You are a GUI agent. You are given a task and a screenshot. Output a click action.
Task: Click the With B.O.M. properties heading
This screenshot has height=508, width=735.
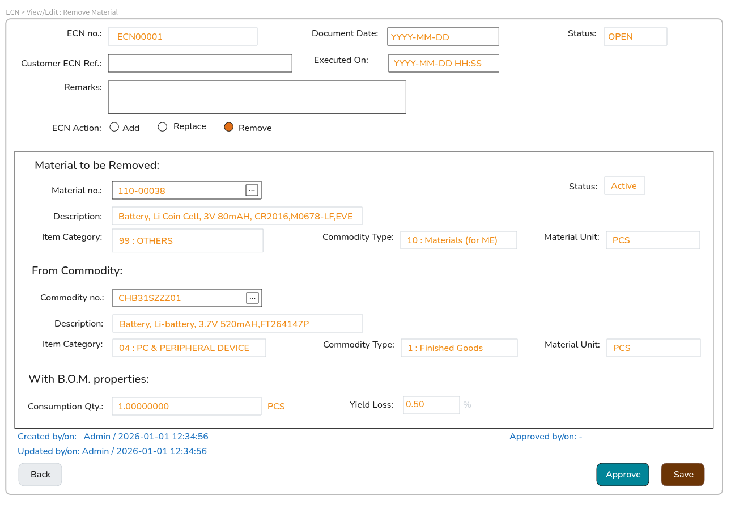[x=88, y=379]
